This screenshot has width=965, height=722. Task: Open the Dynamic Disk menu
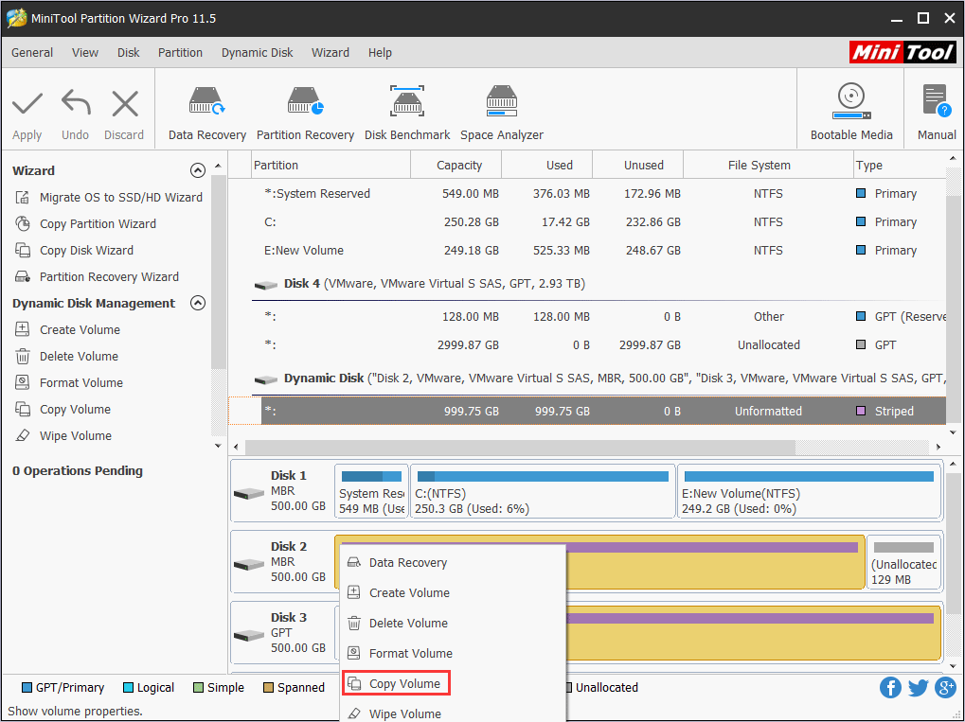coord(258,53)
